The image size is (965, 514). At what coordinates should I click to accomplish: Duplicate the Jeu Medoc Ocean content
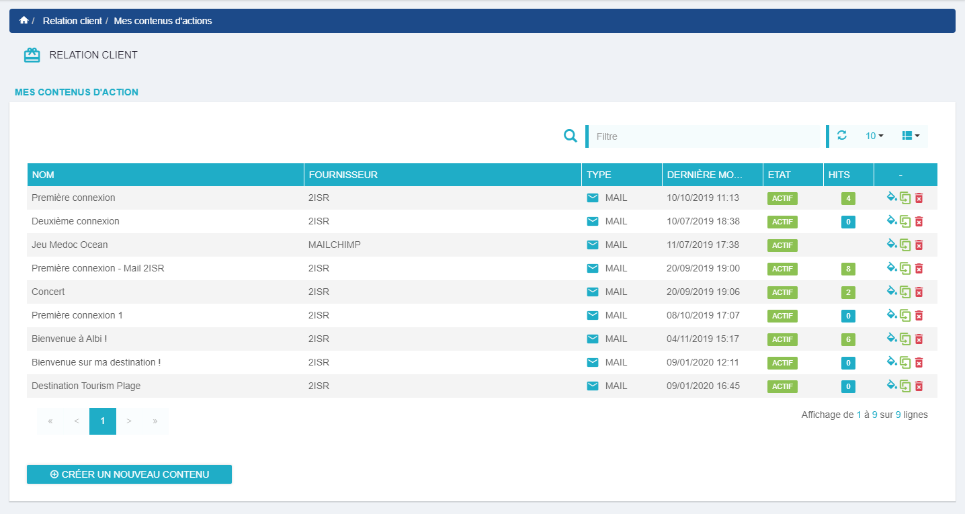click(x=905, y=245)
